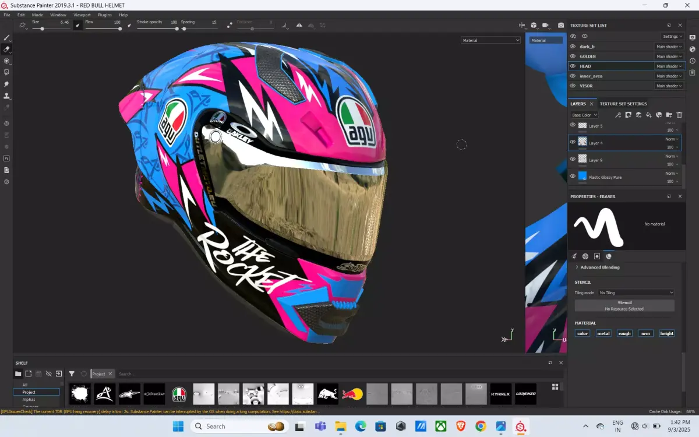Hide Layer 5
This screenshot has height=437, width=699.
[x=573, y=125]
